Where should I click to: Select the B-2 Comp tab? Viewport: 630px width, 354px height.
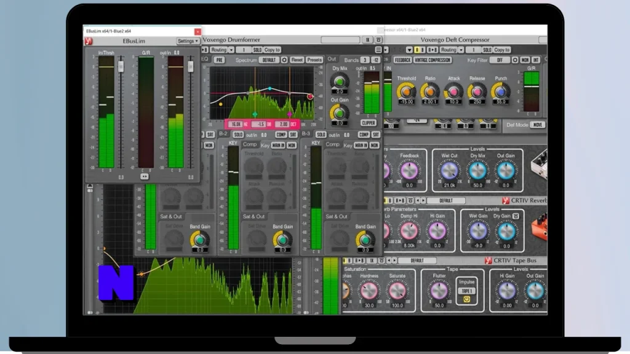tap(249, 144)
